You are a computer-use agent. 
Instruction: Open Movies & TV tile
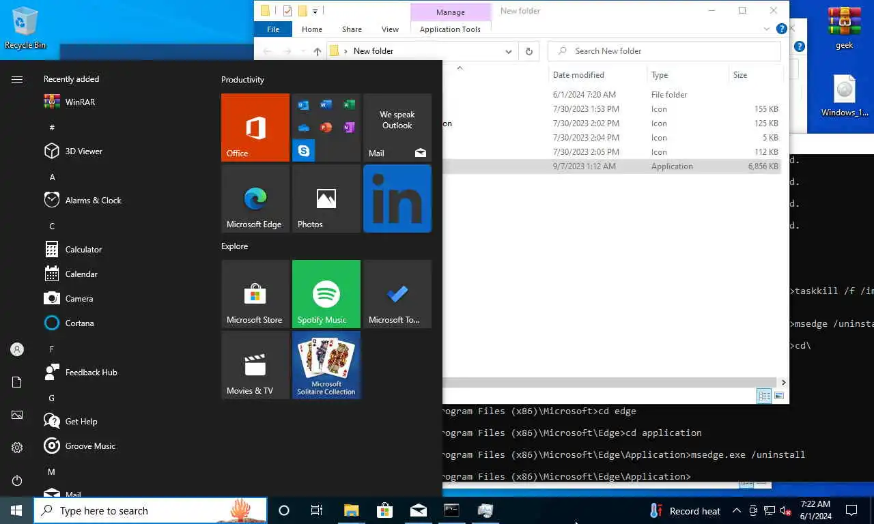point(255,365)
